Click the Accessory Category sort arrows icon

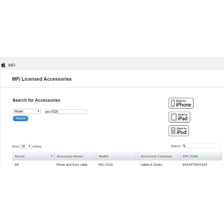click(178, 157)
